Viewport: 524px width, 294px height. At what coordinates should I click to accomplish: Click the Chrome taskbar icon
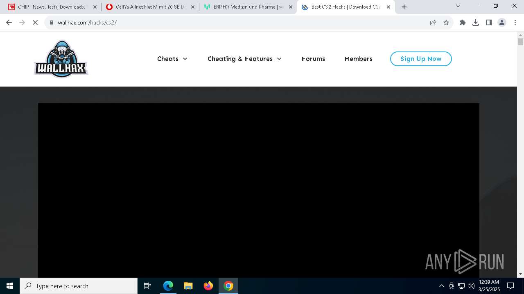point(228,286)
